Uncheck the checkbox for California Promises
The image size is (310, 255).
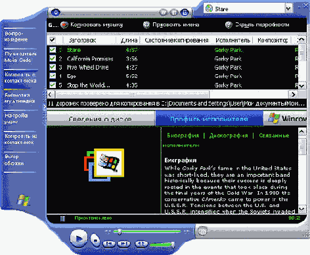point(53,58)
